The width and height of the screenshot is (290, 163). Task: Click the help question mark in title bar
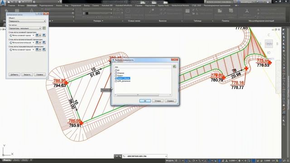[268, 2]
